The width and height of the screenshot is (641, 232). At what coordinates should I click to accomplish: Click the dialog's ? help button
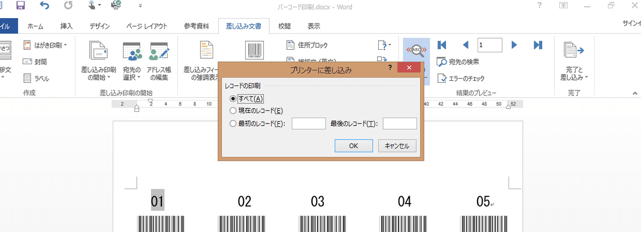click(390, 68)
